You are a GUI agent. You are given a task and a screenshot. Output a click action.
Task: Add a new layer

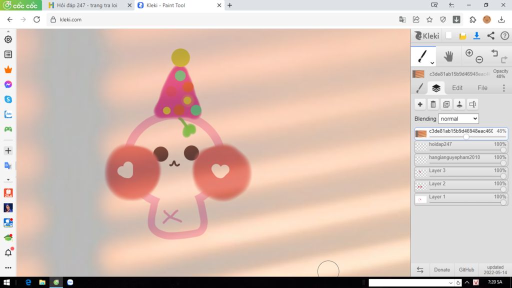point(420,104)
